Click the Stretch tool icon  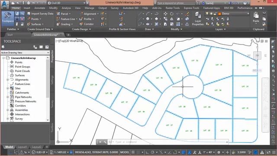(x=165, y=24)
